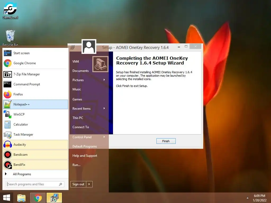
Task: Open 7-Zip File Manager icon
Action: [x=8, y=74]
